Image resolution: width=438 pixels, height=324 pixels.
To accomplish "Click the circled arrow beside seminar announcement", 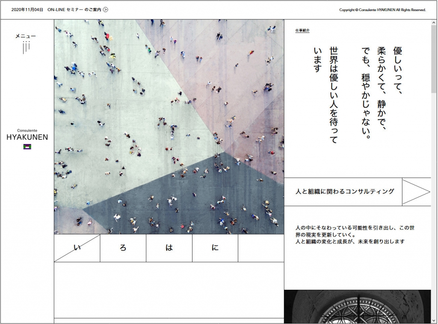I will pos(106,10).
